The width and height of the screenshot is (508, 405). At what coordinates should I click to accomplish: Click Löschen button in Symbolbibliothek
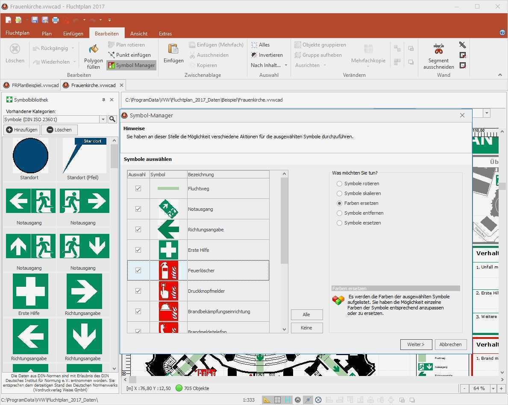(59, 129)
